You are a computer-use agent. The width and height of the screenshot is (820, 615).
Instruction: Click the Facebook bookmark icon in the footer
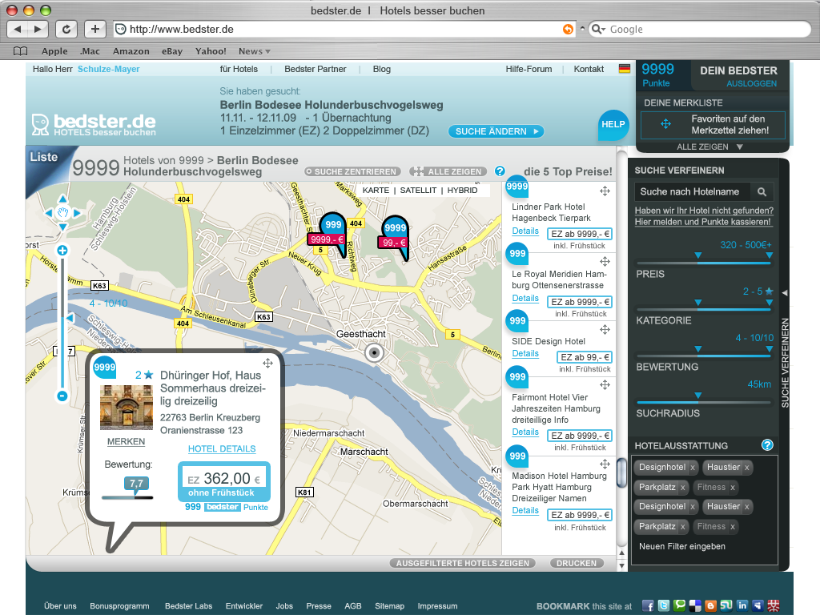[648, 606]
